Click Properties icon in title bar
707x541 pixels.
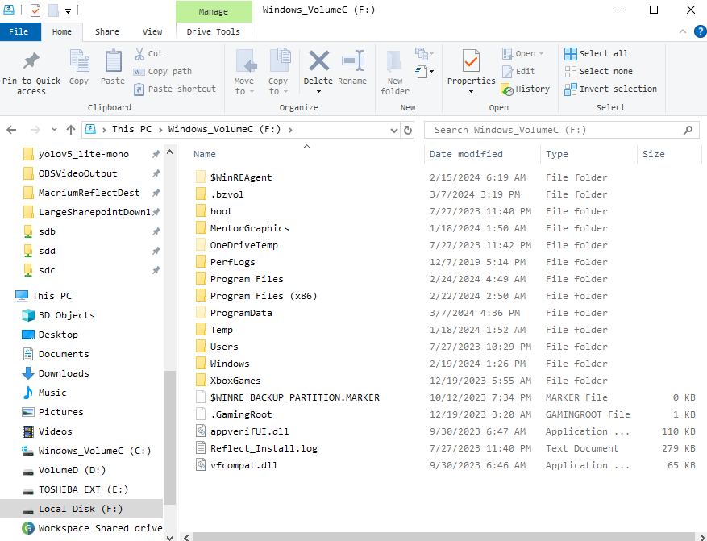tap(35, 10)
